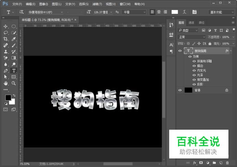Screen dimensions: 237x167
Task: Delete the selected layer
Action: coord(227,163)
